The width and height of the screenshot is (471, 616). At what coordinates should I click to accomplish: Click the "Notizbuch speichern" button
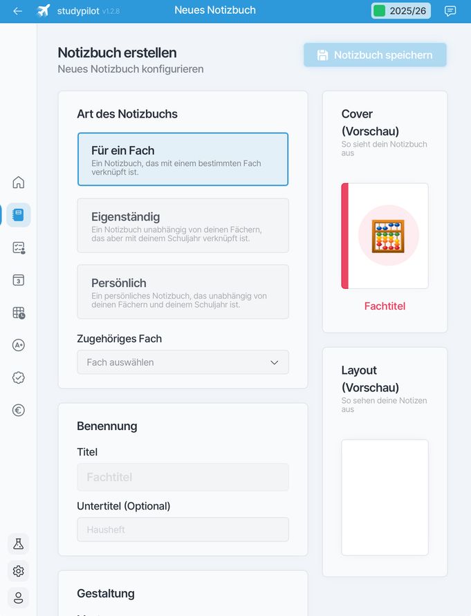(x=375, y=55)
